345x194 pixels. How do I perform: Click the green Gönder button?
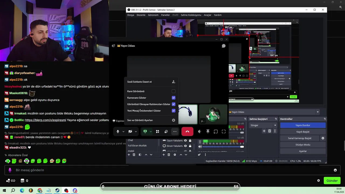point(332,181)
